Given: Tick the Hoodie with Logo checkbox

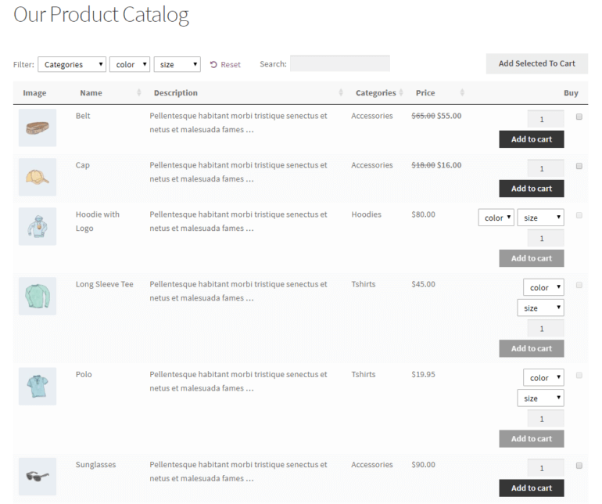Looking at the screenshot, I should click(579, 215).
